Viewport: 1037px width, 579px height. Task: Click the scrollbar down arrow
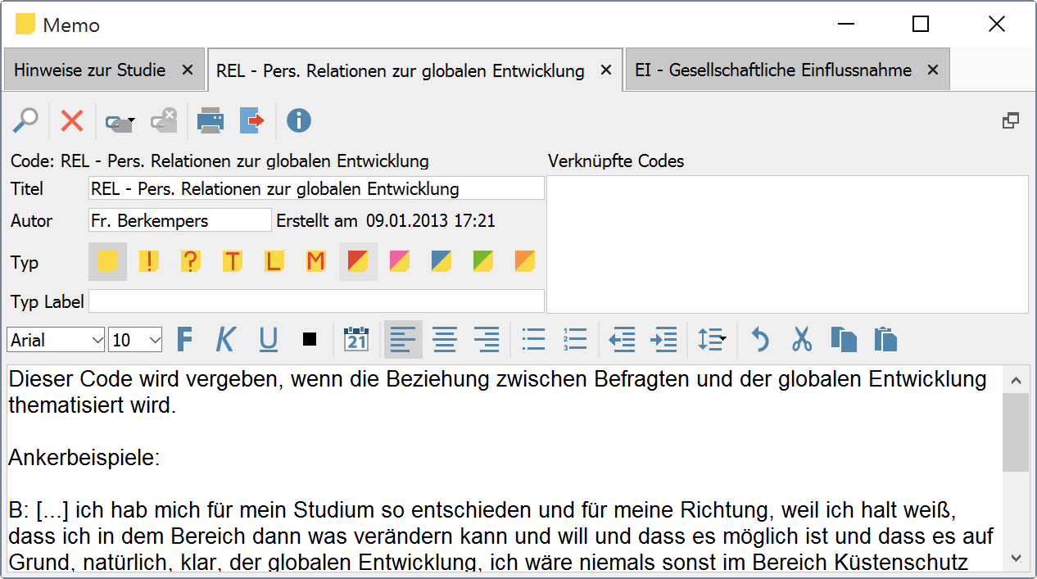click(x=1016, y=558)
